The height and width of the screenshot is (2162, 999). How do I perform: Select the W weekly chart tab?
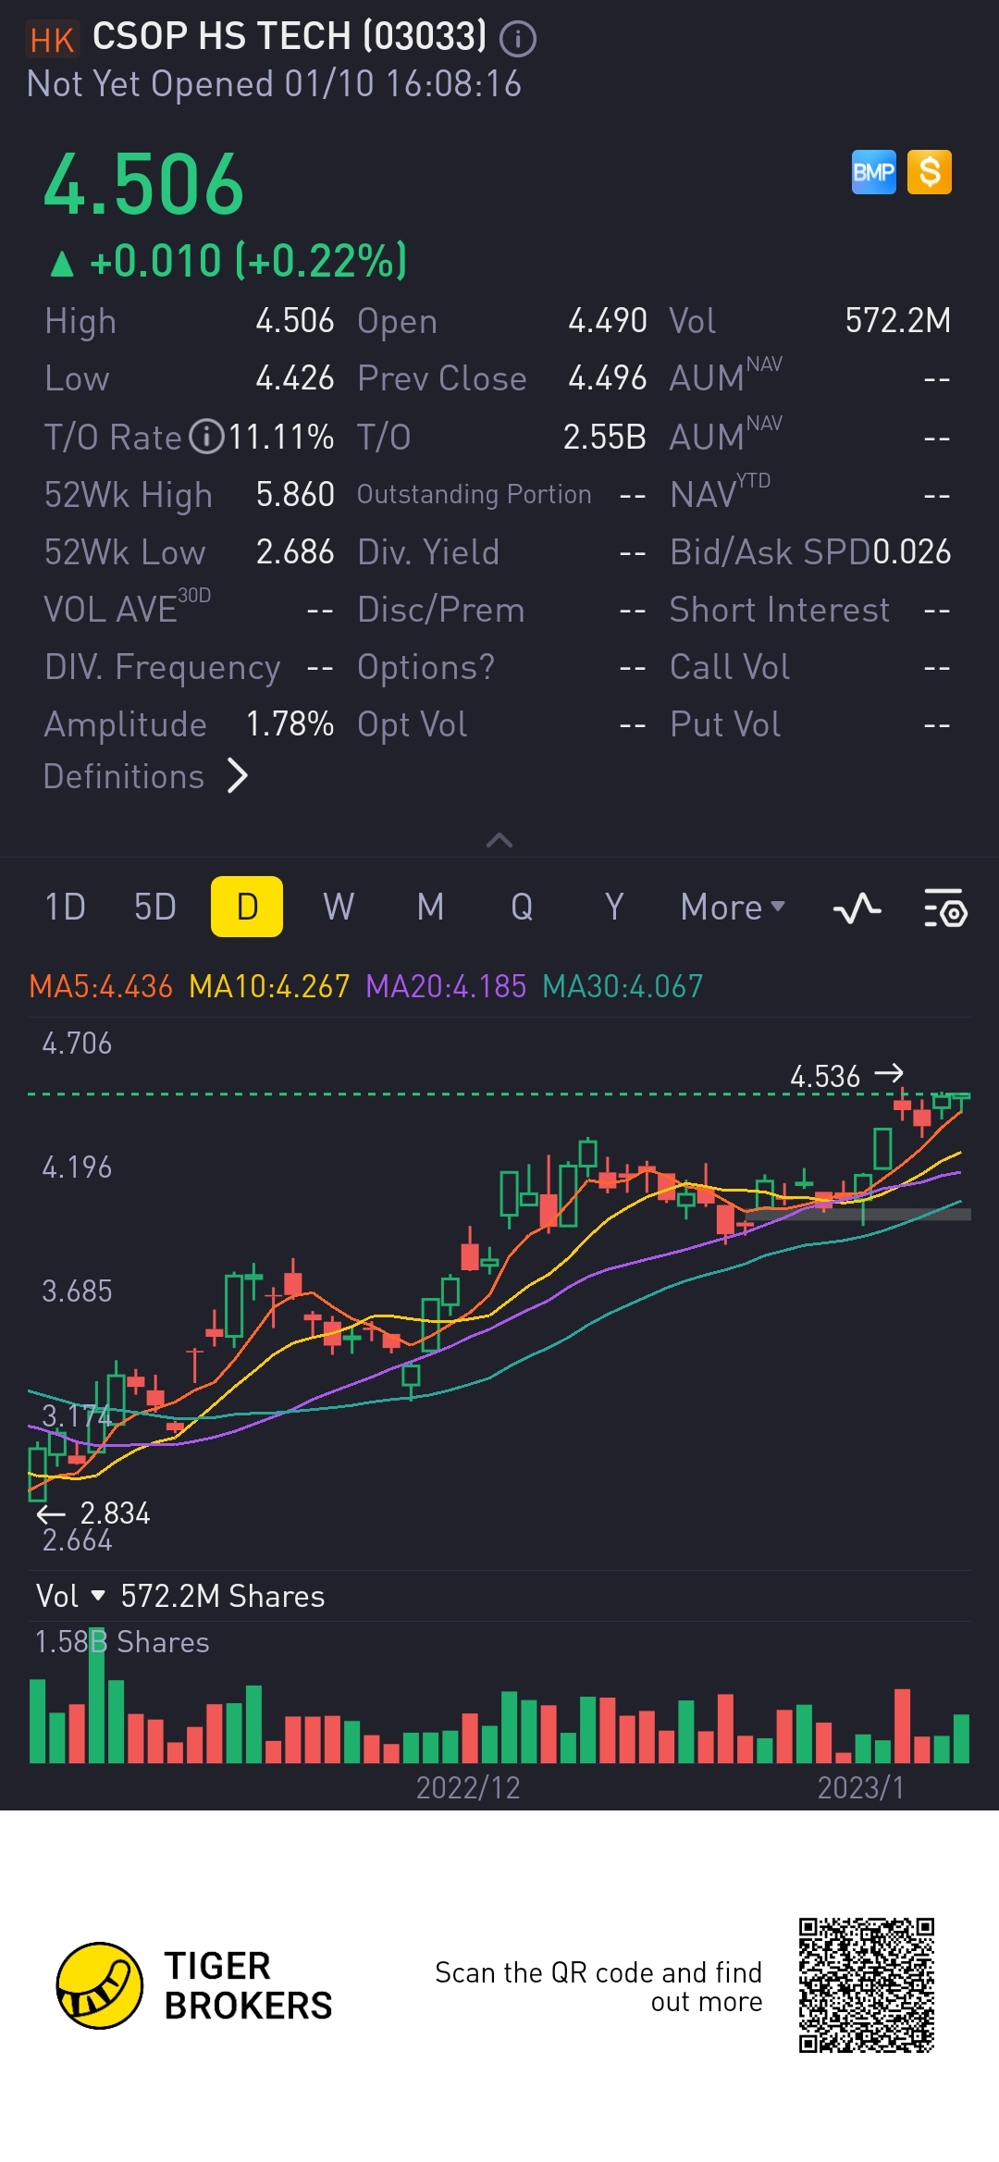[339, 907]
